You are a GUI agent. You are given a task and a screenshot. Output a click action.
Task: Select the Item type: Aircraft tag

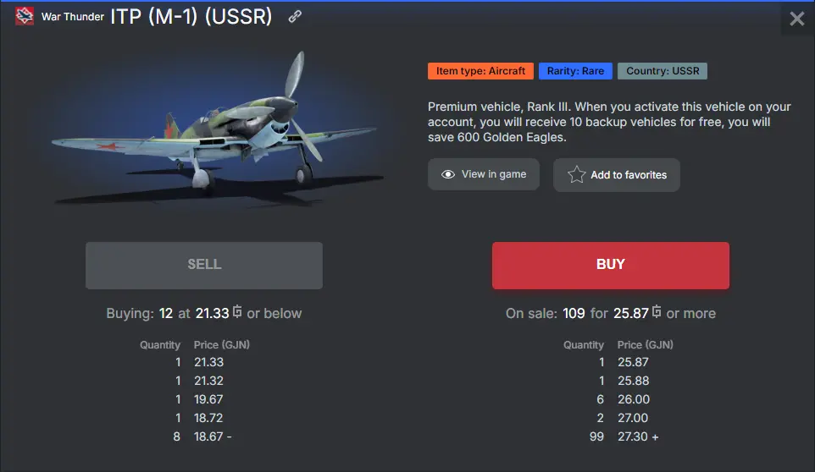coord(480,71)
